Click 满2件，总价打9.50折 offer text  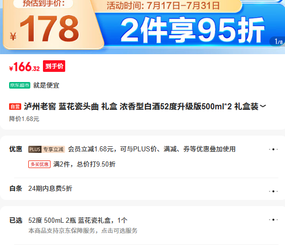pyautogui.click(x=84, y=164)
